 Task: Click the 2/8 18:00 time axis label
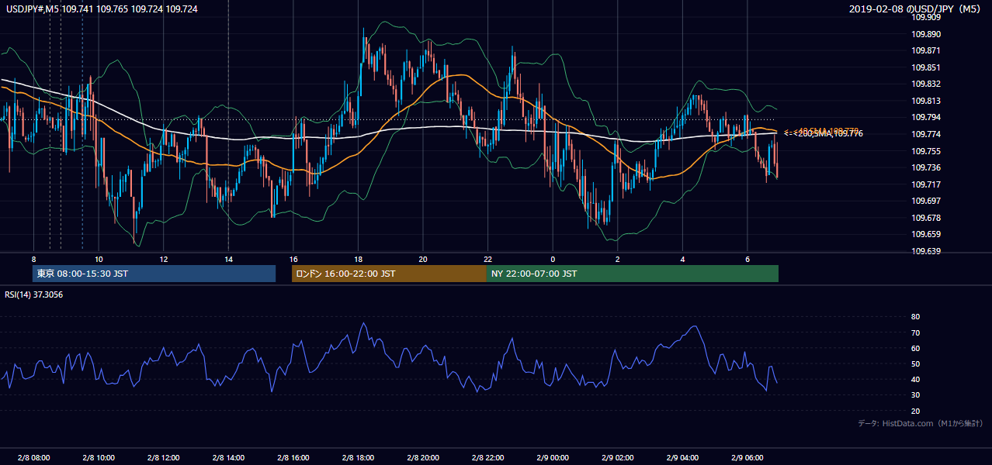[358, 458]
